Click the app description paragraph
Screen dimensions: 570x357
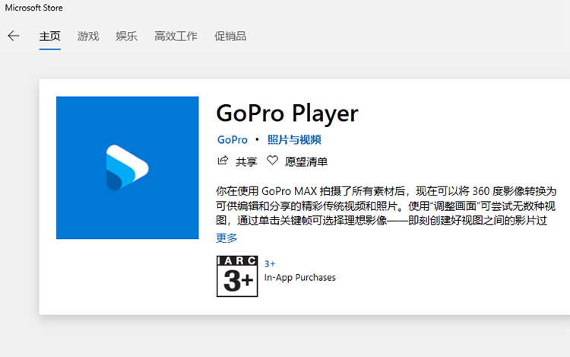[386, 206]
